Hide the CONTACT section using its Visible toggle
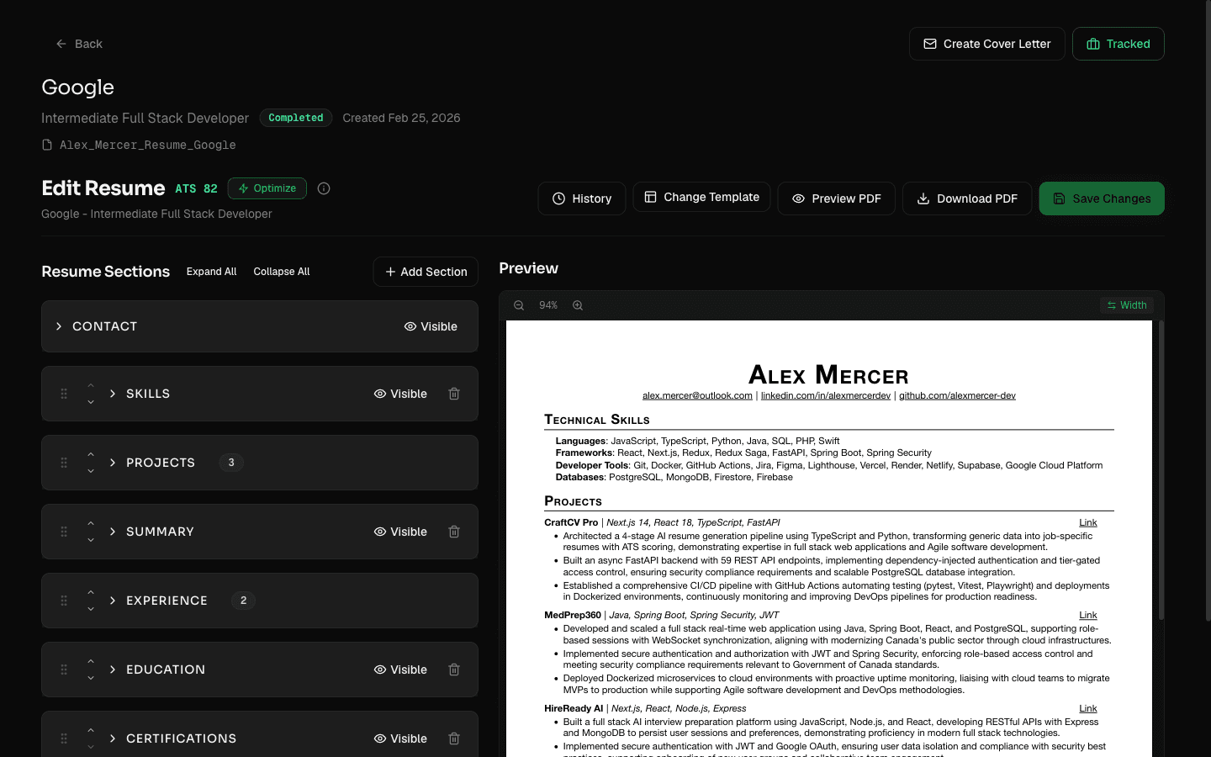 [431, 326]
